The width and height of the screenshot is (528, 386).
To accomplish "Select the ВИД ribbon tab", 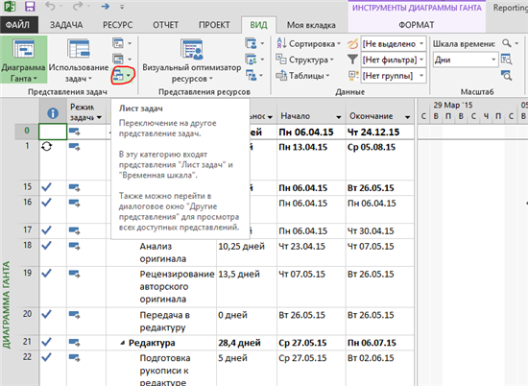I will tap(258, 25).
